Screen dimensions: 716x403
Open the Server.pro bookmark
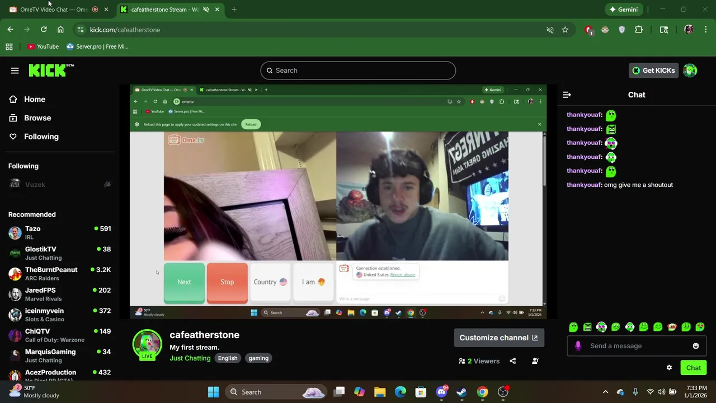pyautogui.click(x=97, y=46)
